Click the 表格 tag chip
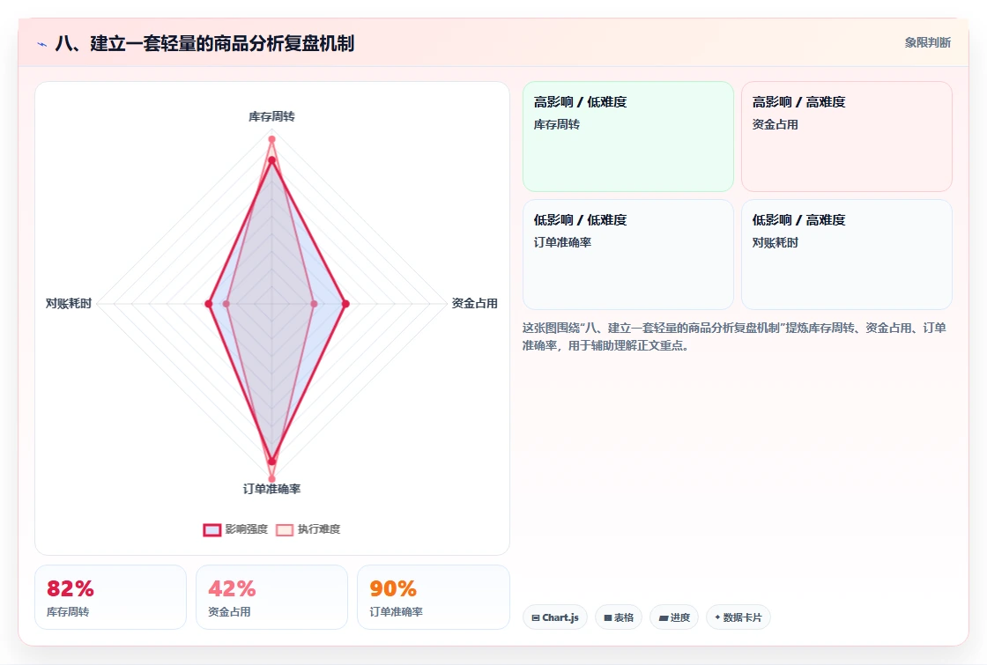Image resolution: width=987 pixels, height=665 pixels. [x=619, y=617]
